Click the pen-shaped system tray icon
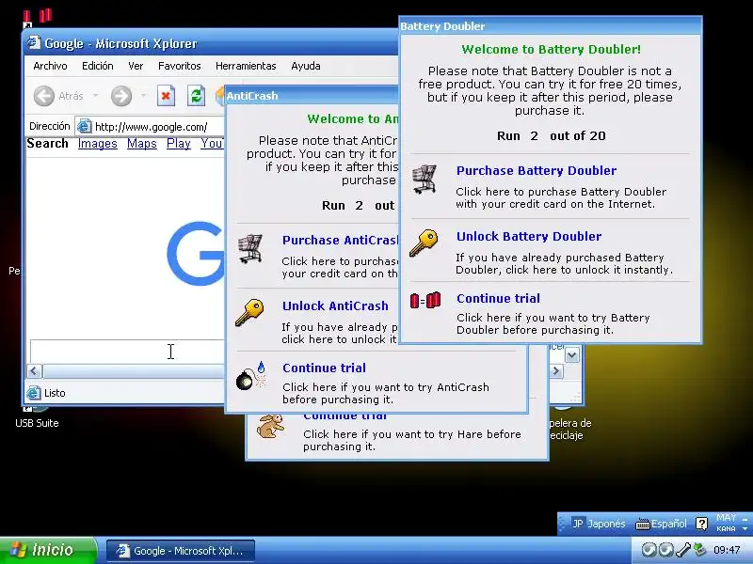Screen dimensions: 753x564 click(683, 550)
